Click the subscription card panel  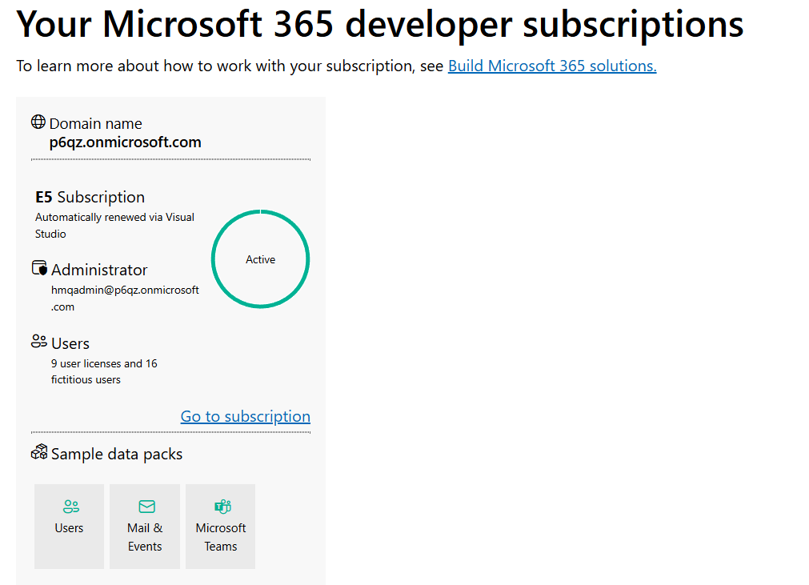[x=170, y=340]
